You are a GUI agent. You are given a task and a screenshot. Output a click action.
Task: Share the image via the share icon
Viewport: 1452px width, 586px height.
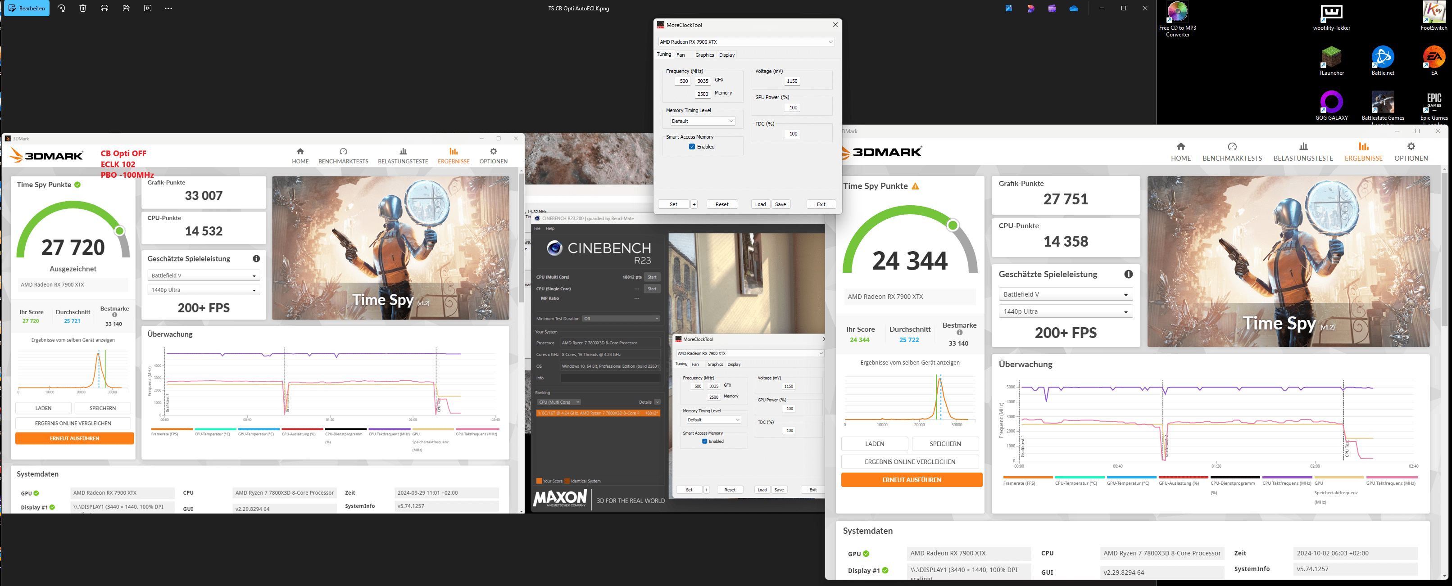(126, 9)
